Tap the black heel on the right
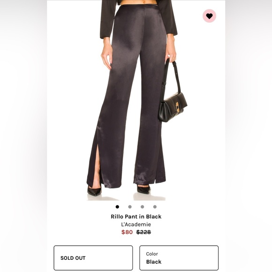 pos(144,189)
